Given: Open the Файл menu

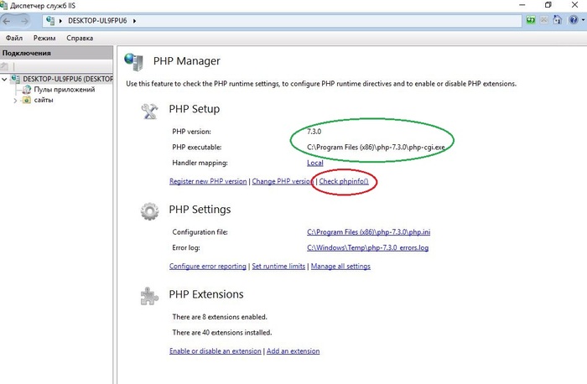Looking at the screenshot, I should 14,39.
